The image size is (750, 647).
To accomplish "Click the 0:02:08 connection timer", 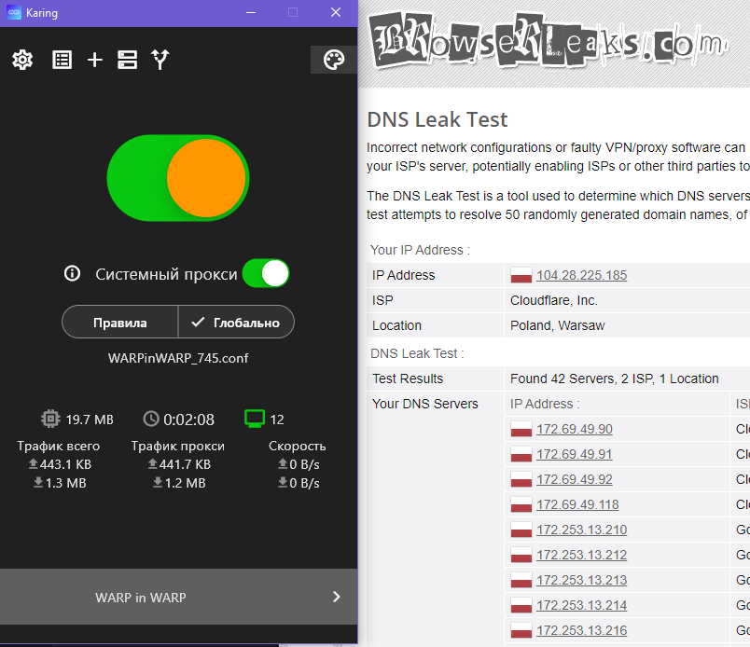I will coord(189,420).
